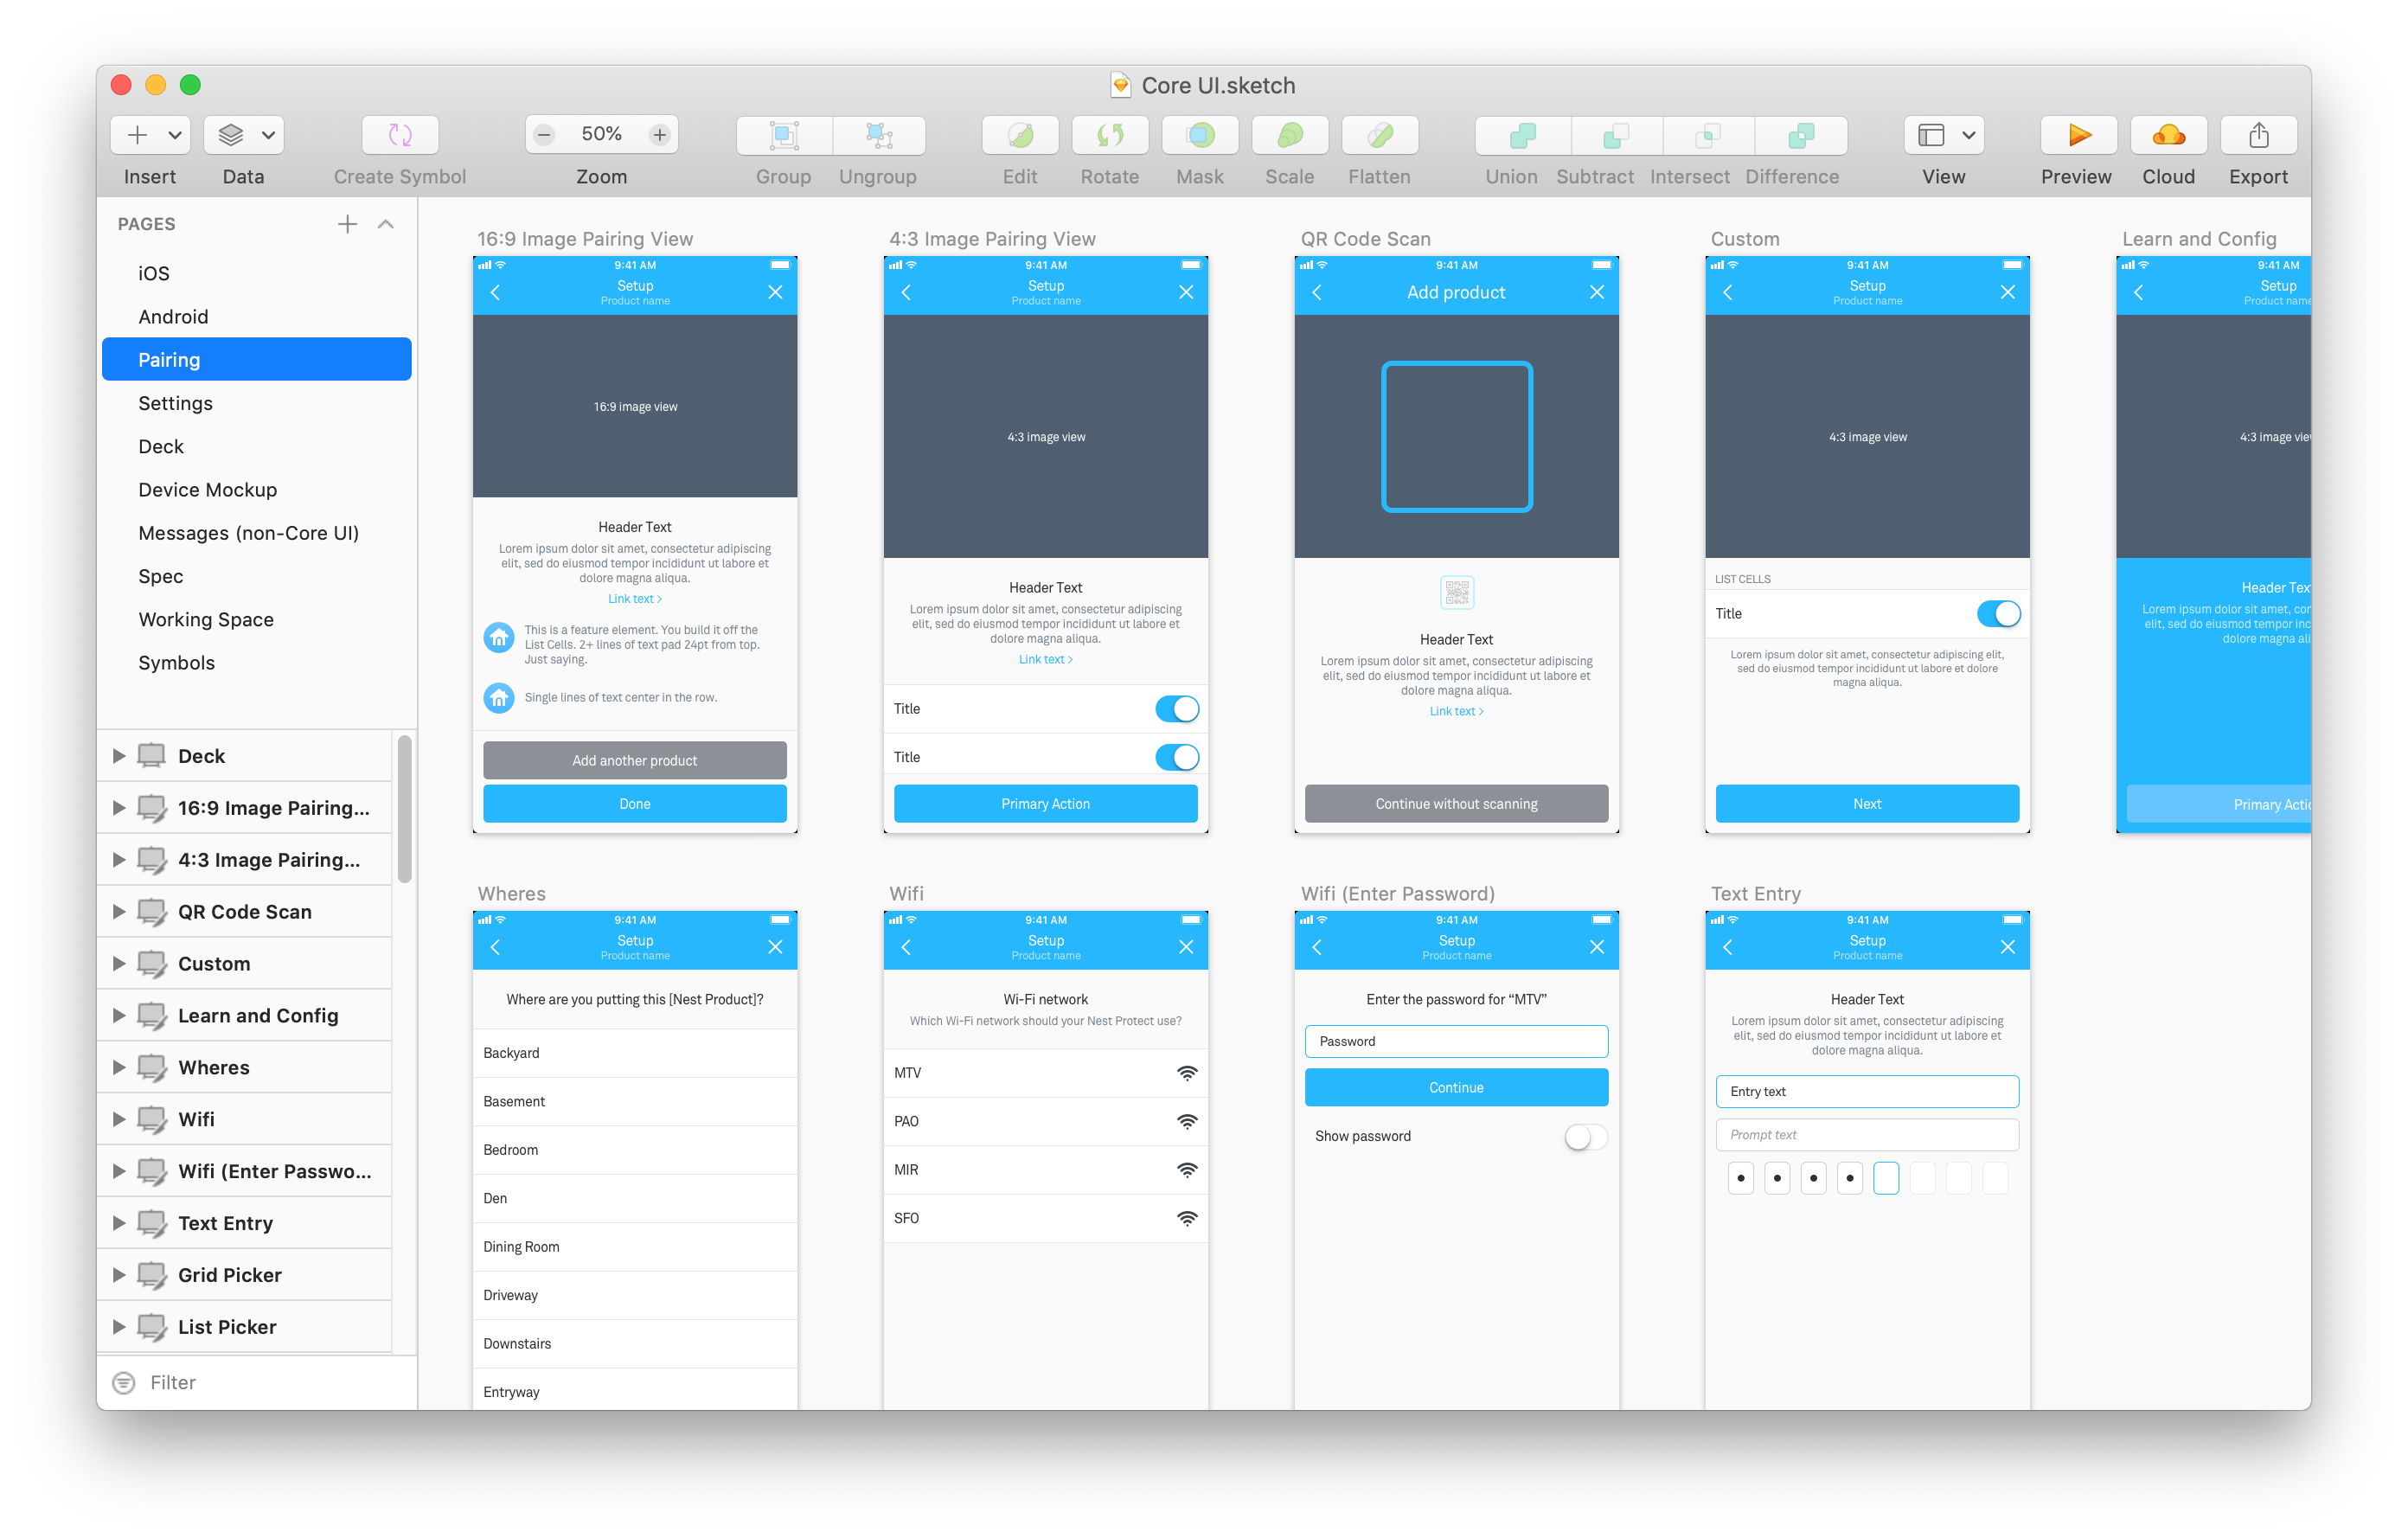This screenshot has width=2408, height=1538.
Task: Click the Continue without scanning button
Action: click(x=1455, y=804)
